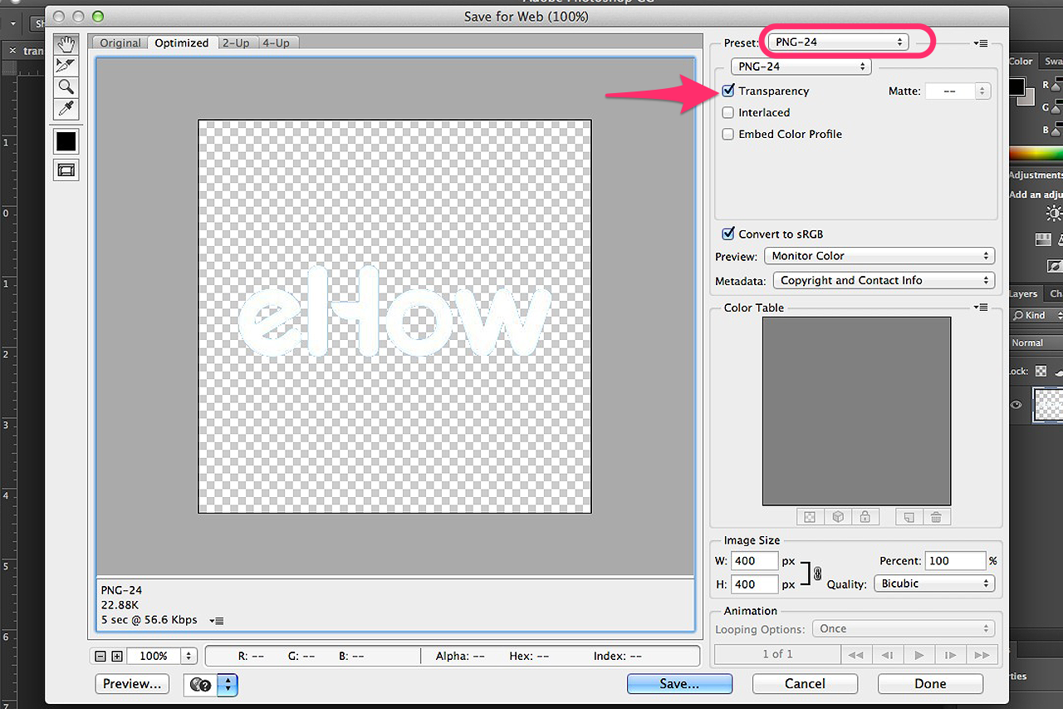Switch to the 2-Up tab
This screenshot has width=1063, height=709.
[235, 43]
